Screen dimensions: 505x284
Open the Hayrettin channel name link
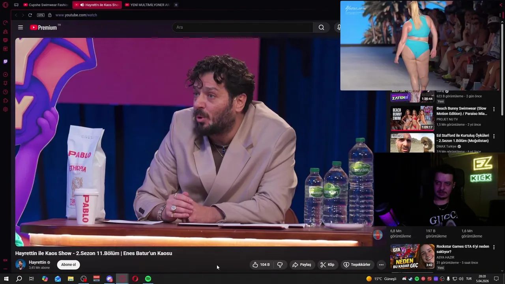click(x=37, y=262)
